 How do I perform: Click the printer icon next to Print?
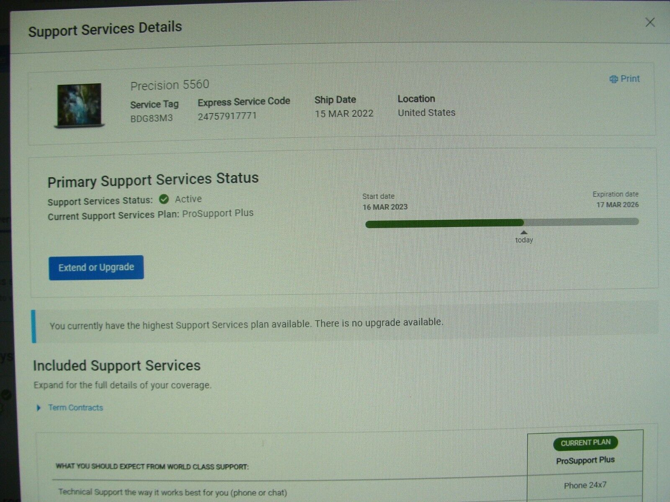613,79
